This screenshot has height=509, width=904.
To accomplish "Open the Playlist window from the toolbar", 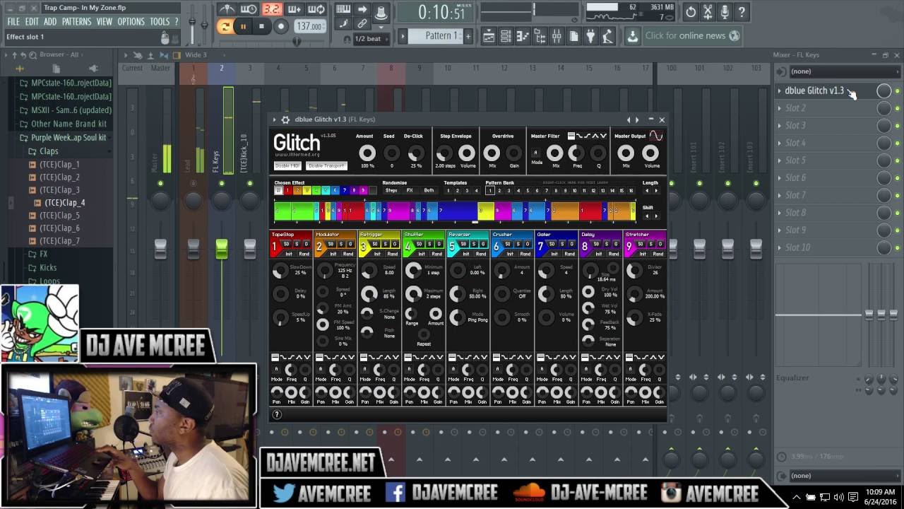I will point(489,36).
